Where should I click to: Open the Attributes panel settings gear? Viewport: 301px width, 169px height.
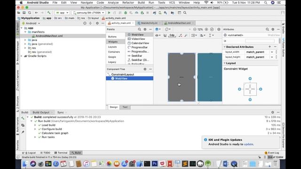click(x=273, y=29)
